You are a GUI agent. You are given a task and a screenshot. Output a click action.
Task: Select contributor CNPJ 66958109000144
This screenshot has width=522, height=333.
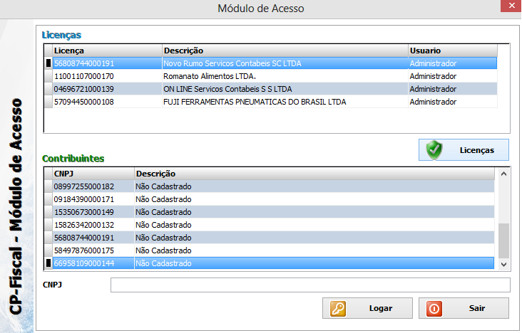point(84,263)
